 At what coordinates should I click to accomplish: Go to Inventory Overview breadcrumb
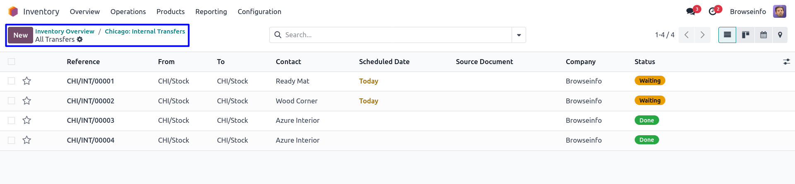(65, 31)
